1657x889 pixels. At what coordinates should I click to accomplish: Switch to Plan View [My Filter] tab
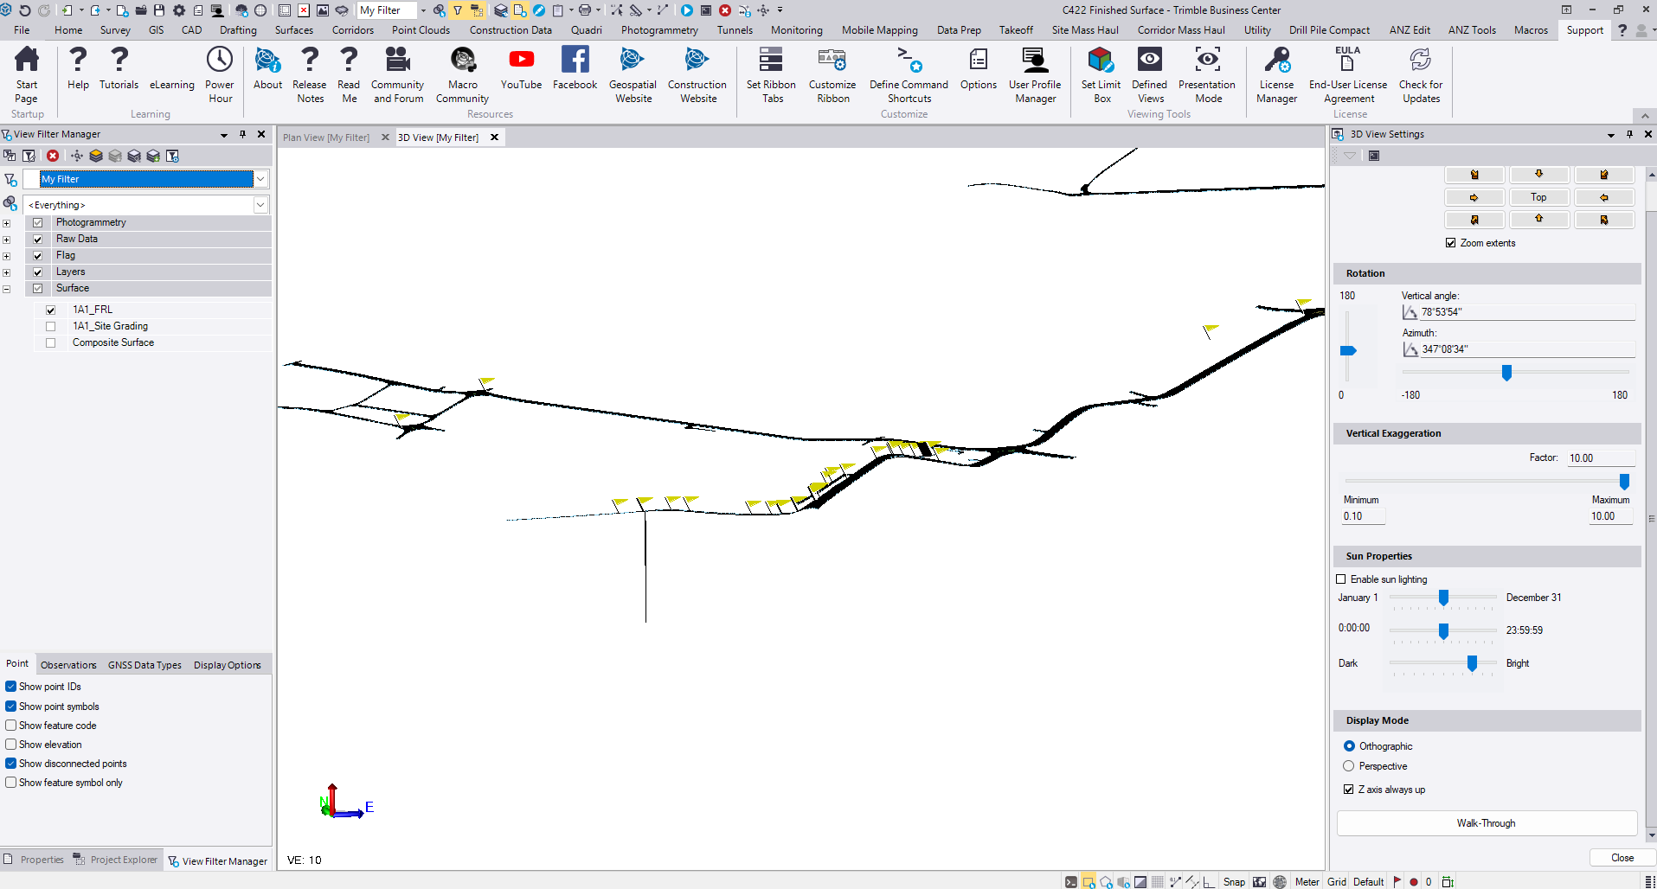[326, 138]
